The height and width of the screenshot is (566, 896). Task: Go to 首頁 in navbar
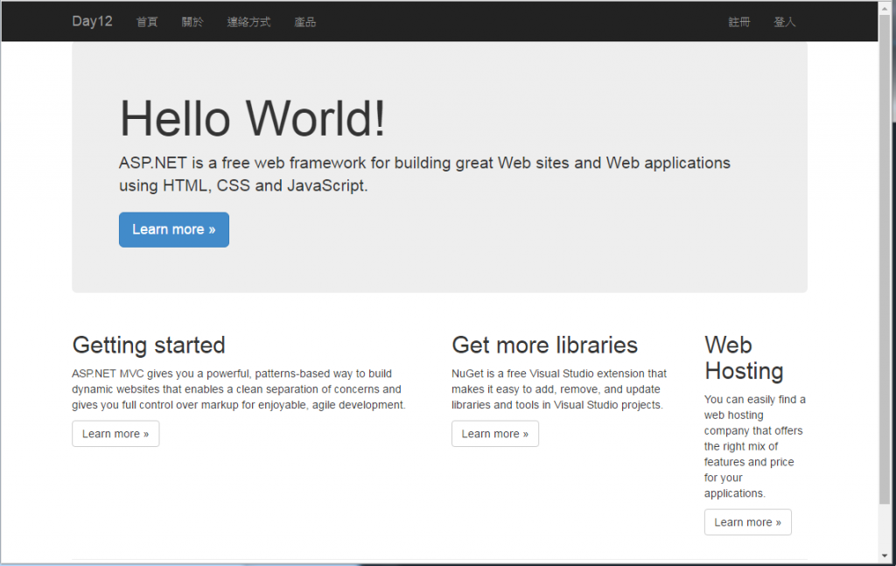pyautogui.click(x=147, y=22)
